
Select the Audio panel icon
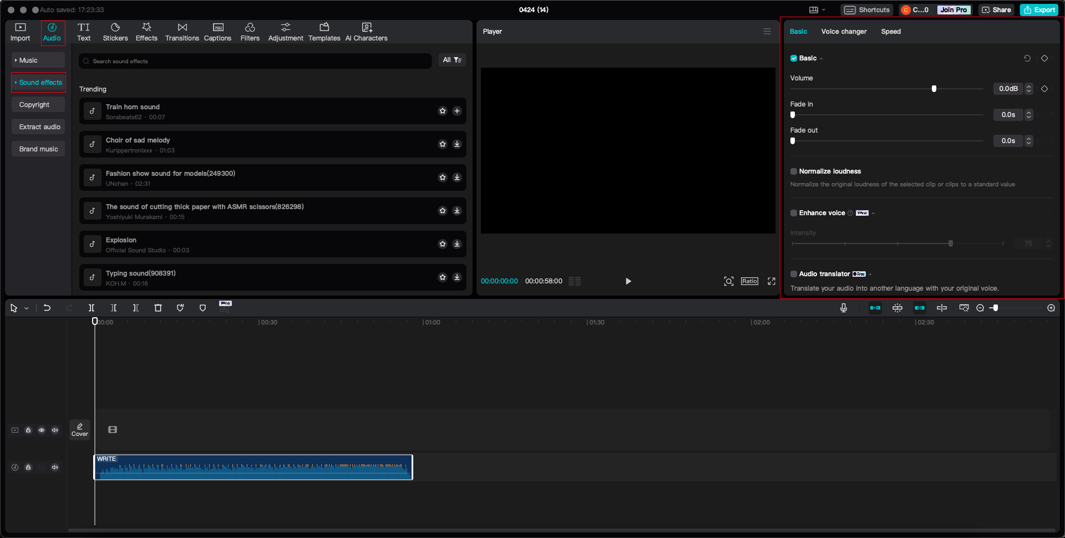coord(52,32)
